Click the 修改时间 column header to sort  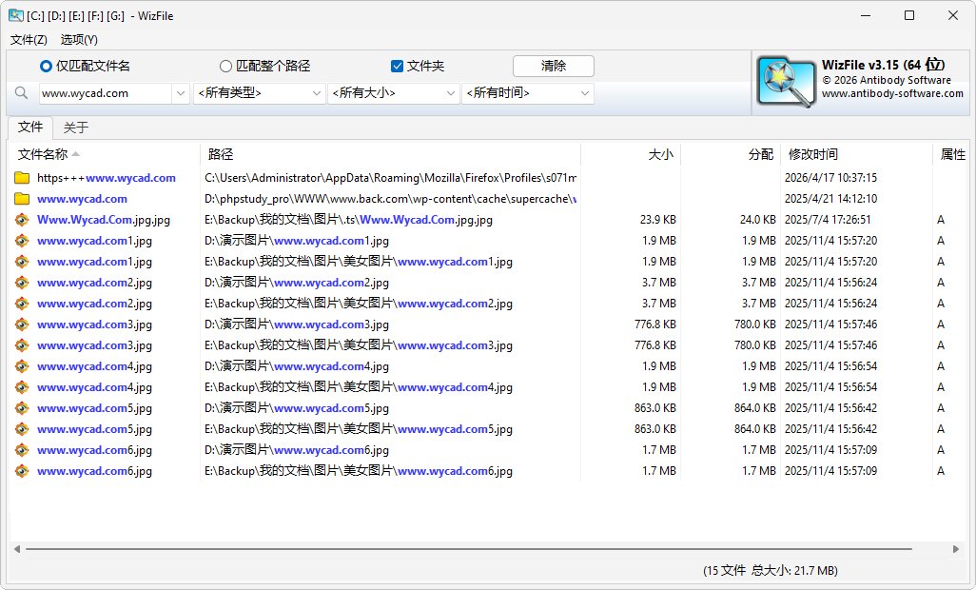click(813, 154)
